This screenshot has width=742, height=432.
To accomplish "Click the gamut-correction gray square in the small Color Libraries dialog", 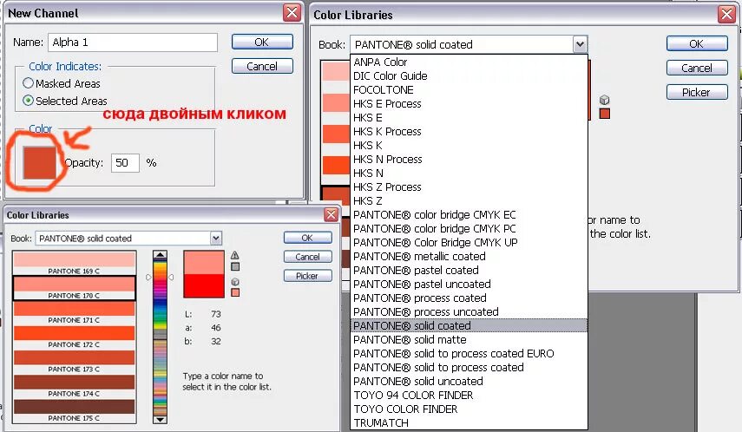I will point(235,267).
